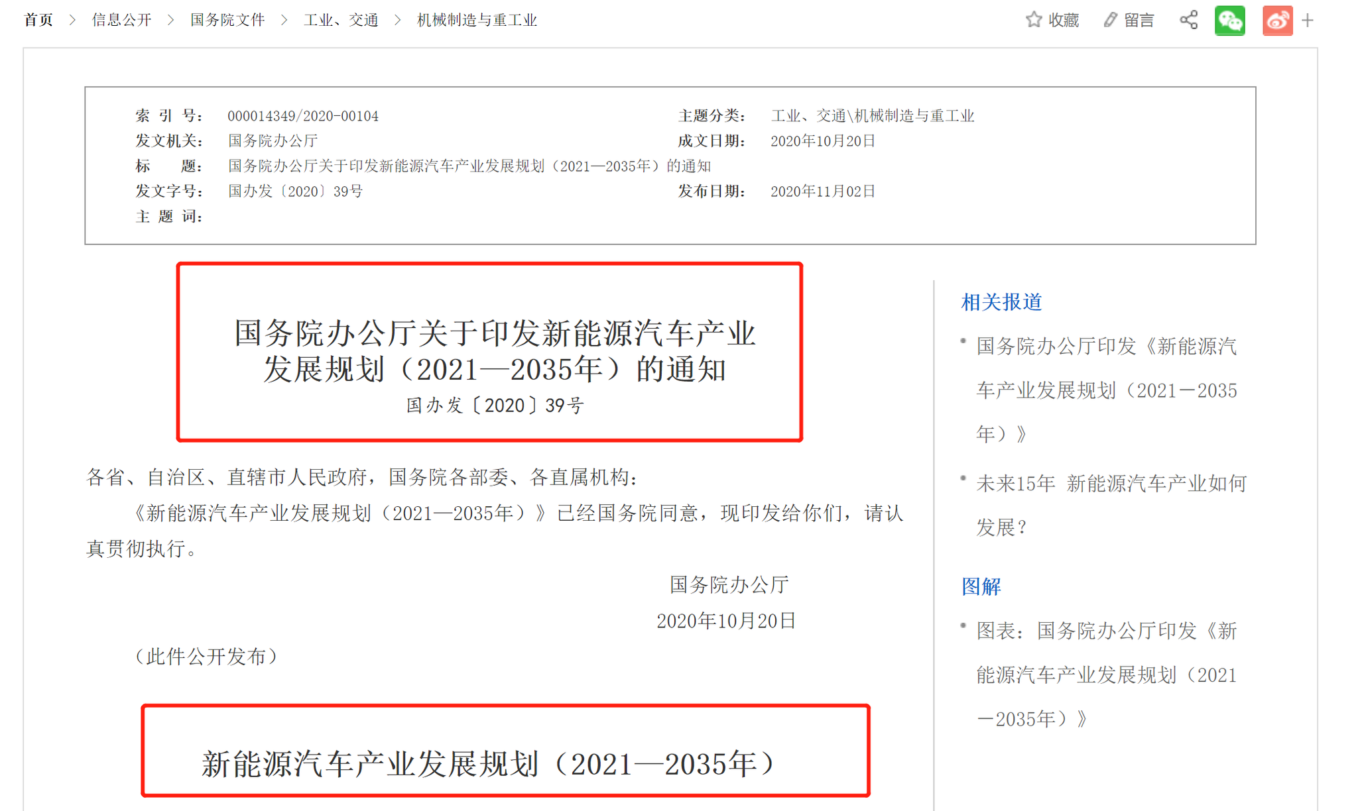Open 信息公开 breadcrumb
Screen dimensions: 1358x811
coord(121,20)
